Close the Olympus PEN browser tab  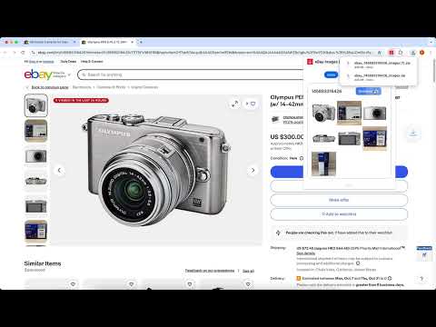coord(133,42)
